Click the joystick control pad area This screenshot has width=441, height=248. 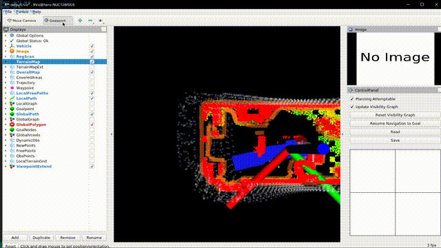click(395, 193)
